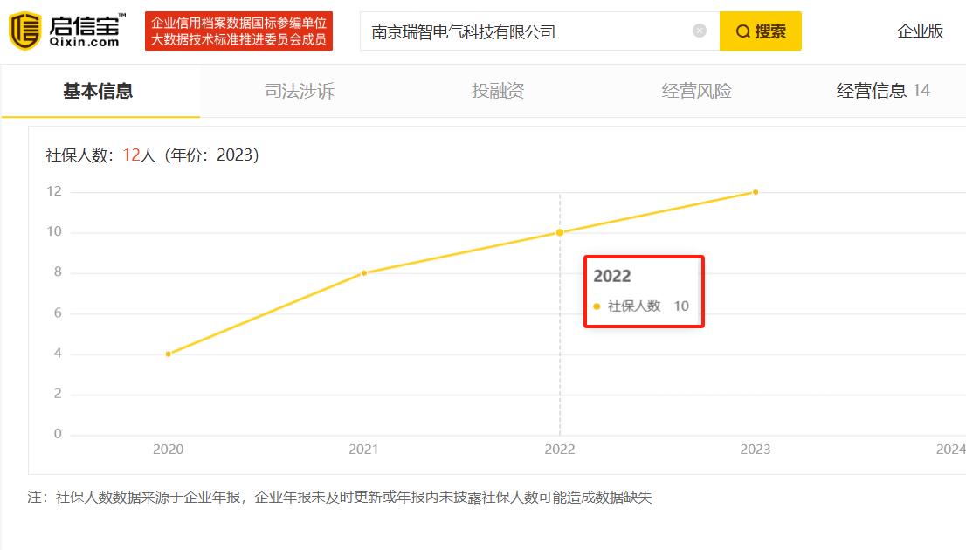Click the 2020 data point on the chart line

coord(168,354)
